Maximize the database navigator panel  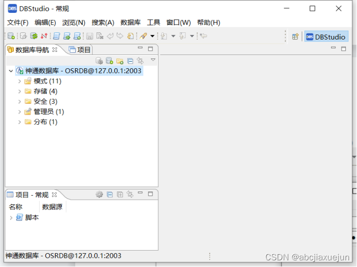tap(150, 49)
